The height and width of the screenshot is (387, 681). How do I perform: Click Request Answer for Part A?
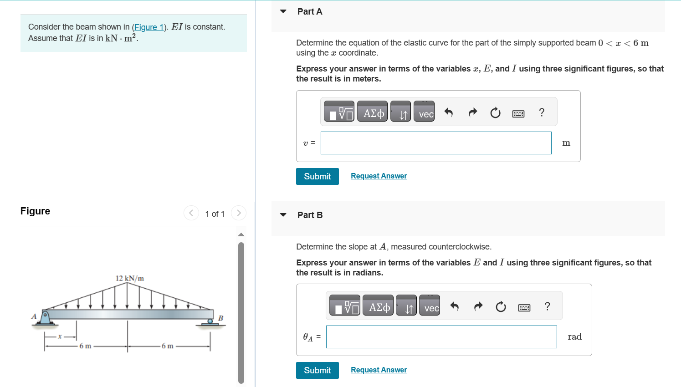pos(379,176)
